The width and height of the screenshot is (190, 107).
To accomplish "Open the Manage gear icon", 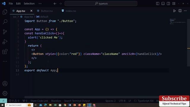I will (x=5, y=93).
